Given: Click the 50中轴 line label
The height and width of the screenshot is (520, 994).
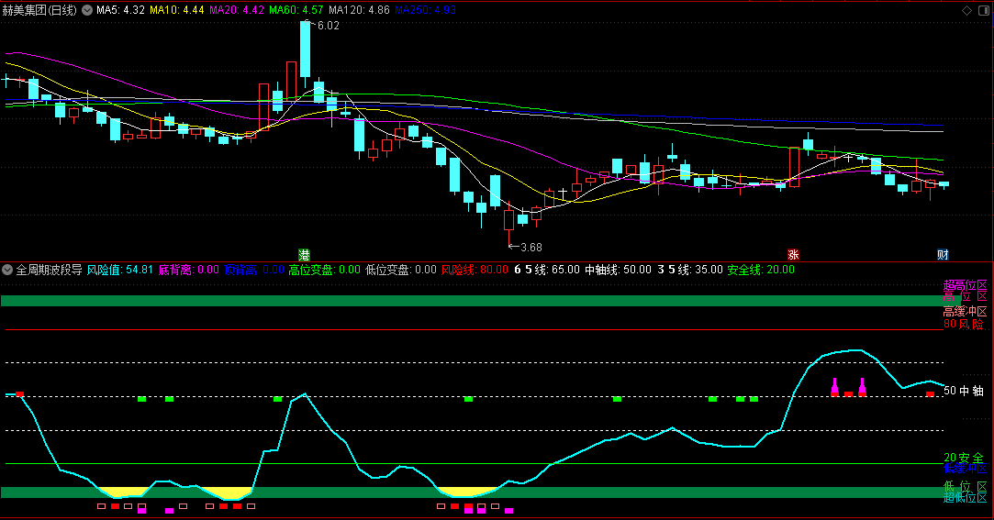Looking at the screenshot, I should (x=964, y=391).
